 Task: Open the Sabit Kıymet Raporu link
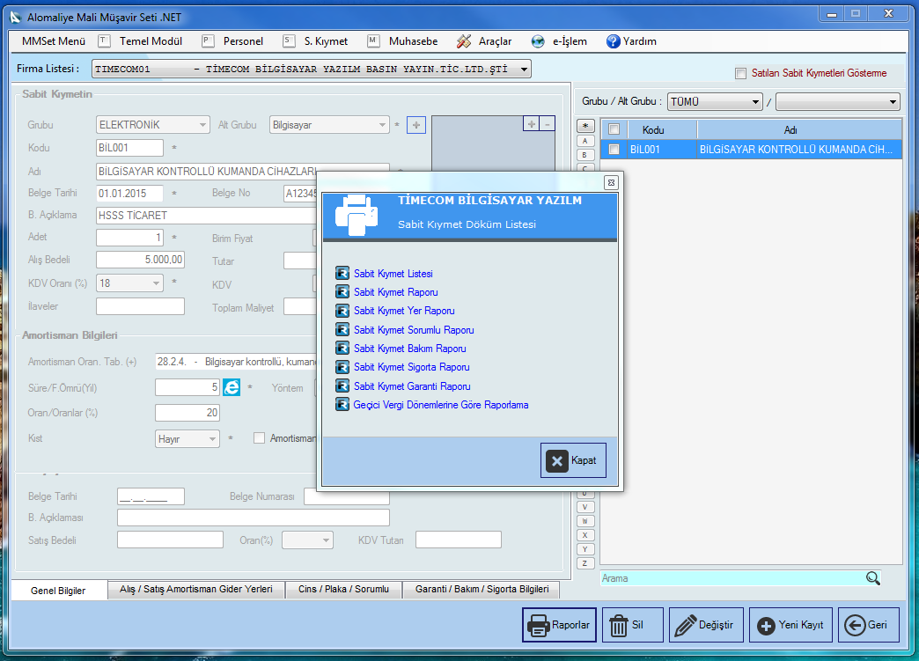click(395, 292)
